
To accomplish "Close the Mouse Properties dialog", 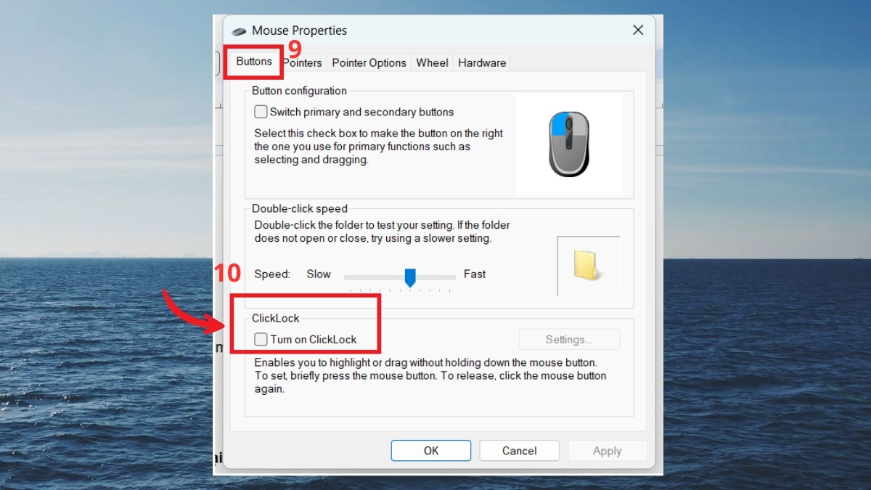I will pos(638,30).
